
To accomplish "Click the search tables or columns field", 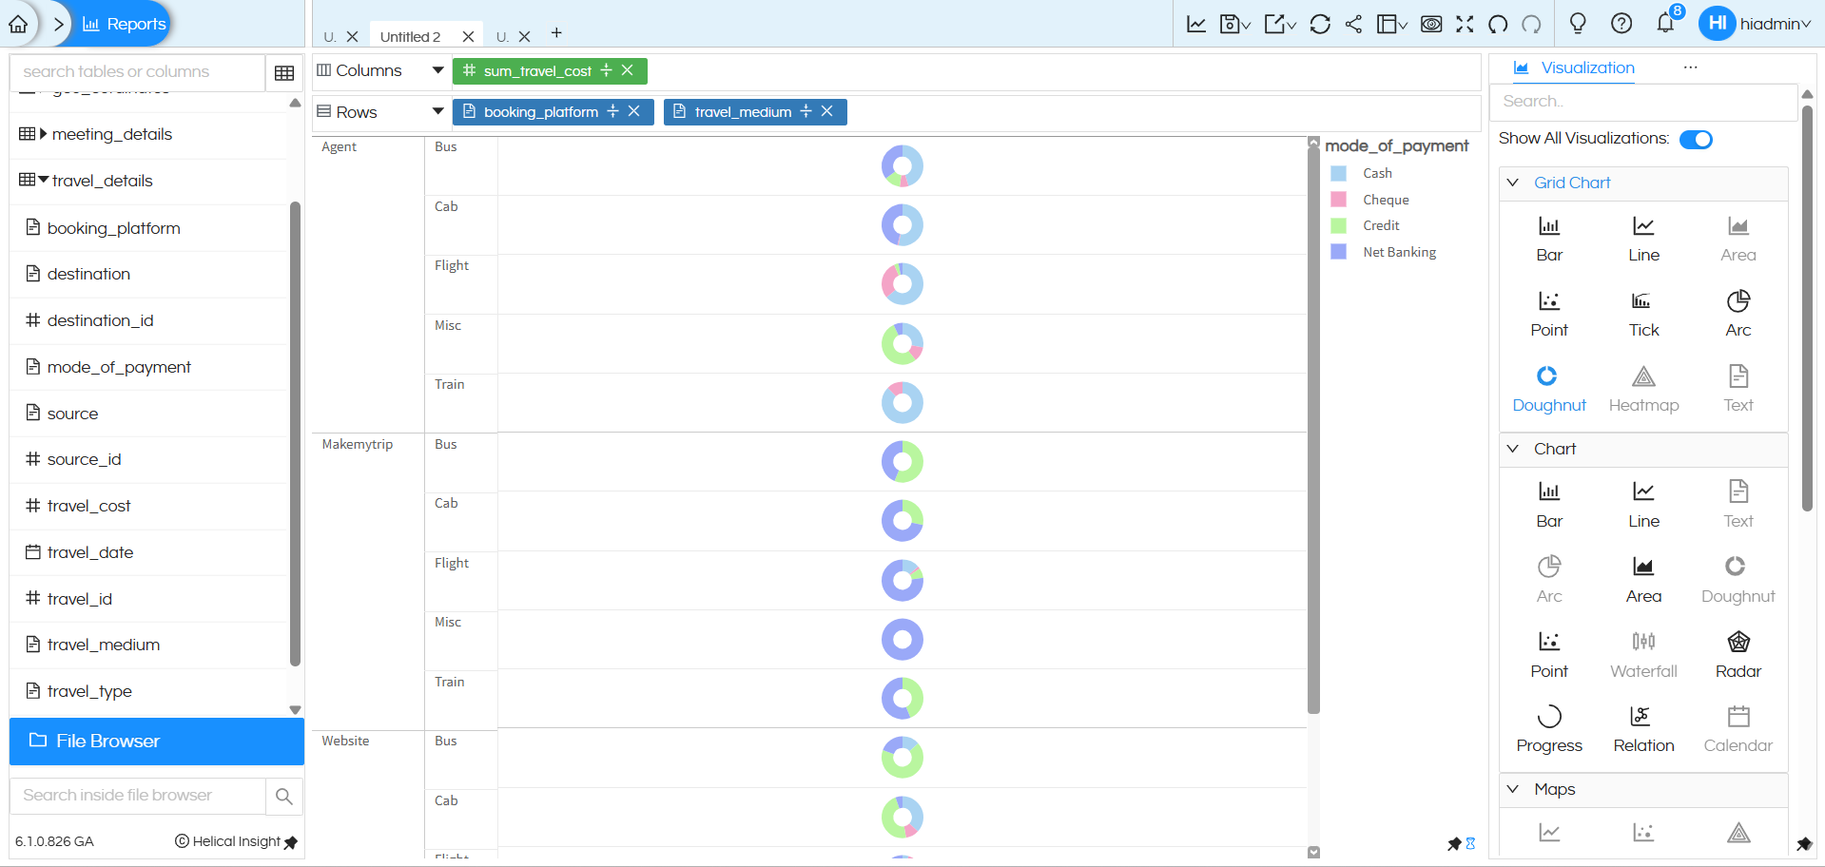I will click(138, 72).
